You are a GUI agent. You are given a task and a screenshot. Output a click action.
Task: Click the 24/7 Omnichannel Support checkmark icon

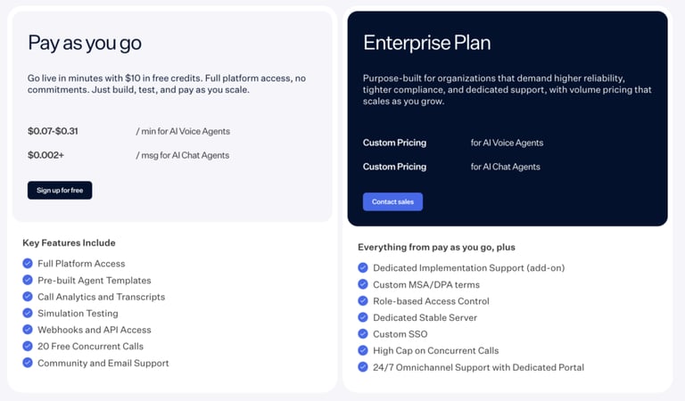pos(363,367)
